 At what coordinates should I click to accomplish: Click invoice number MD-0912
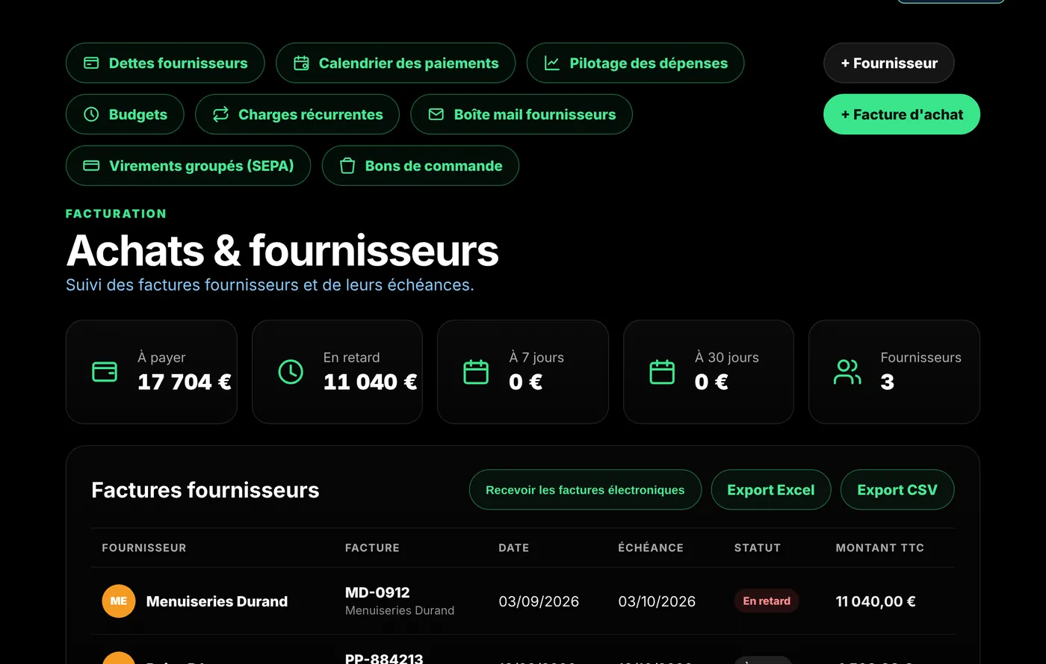coord(377,592)
